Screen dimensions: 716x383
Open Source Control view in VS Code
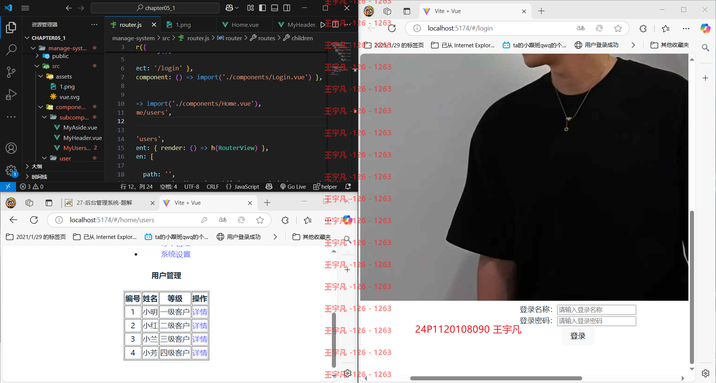tap(11, 72)
